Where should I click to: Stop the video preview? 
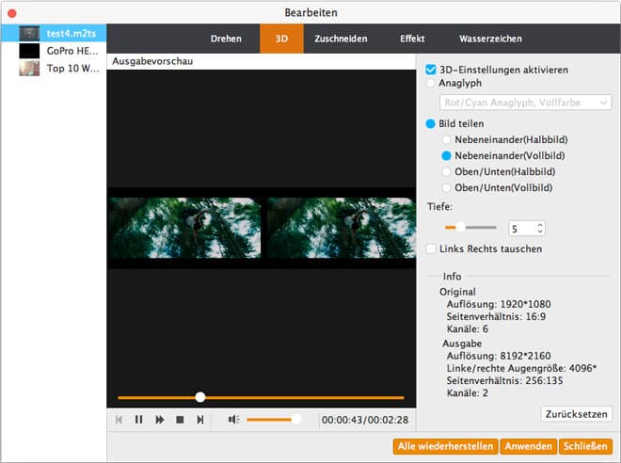pyautogui.click(x=180, y=420)
